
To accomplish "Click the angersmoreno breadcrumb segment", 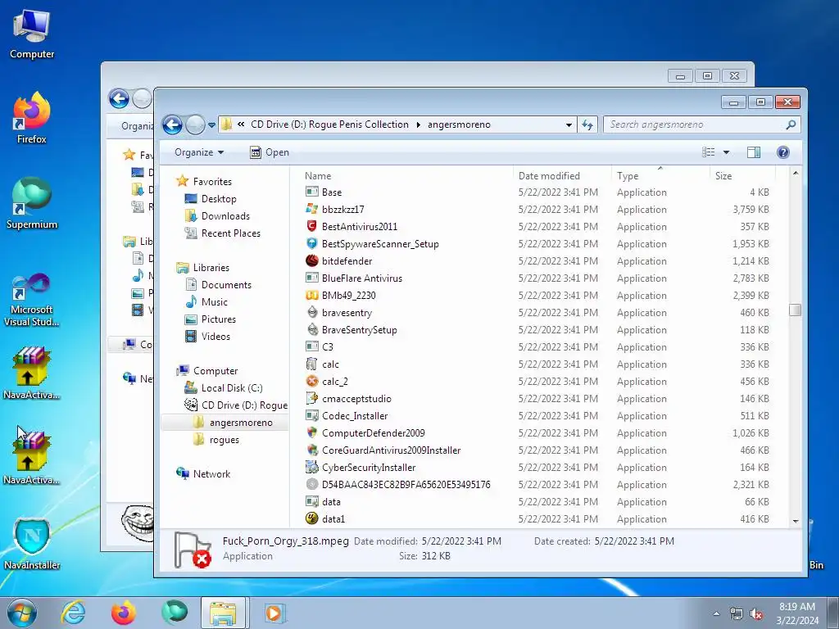I will (x=459, y=124).
